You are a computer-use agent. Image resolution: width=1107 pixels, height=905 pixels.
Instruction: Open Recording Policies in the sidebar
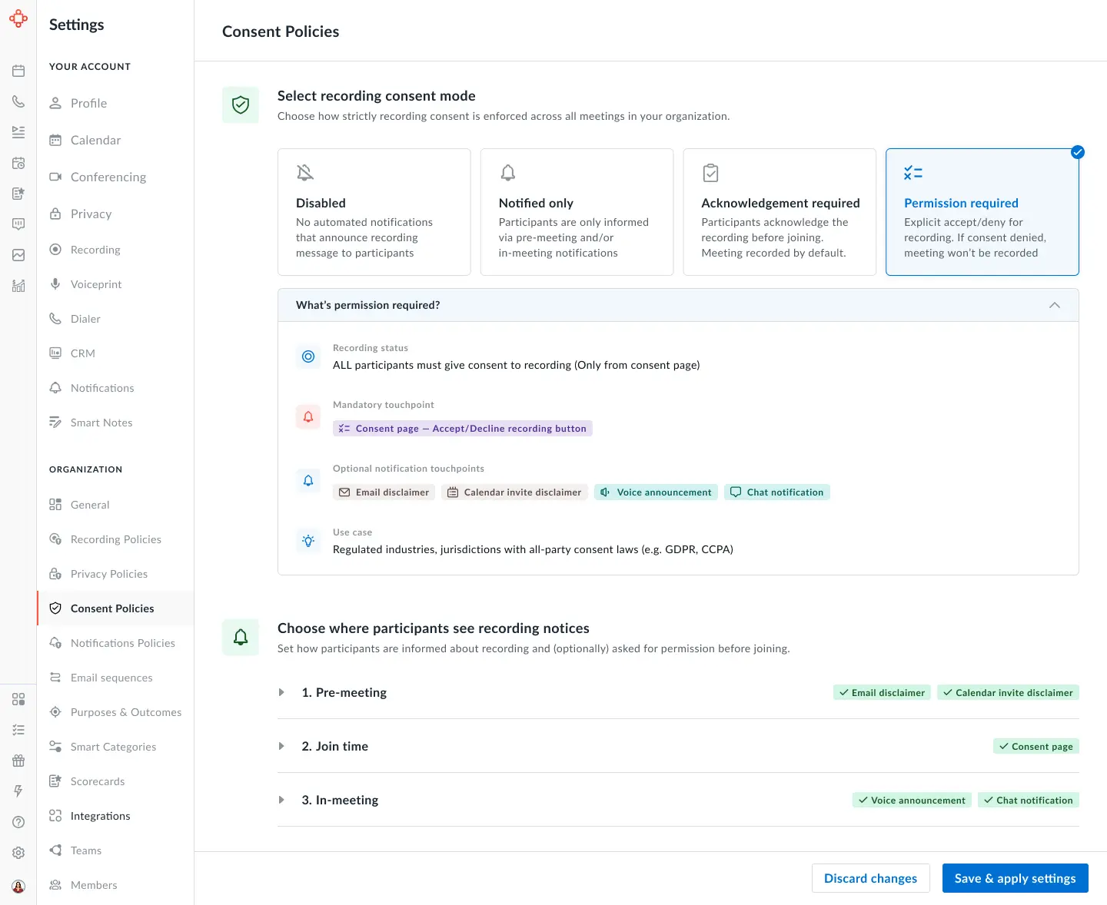tap(115, 539)
